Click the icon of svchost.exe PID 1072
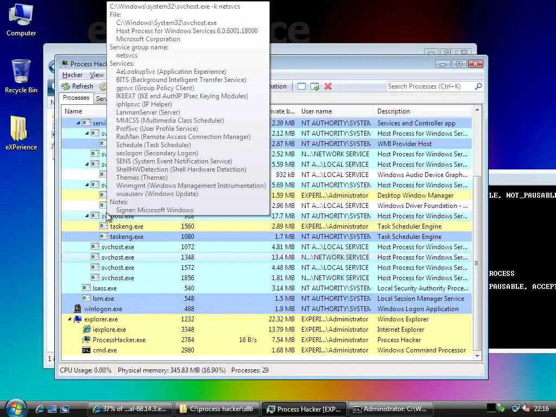This screenshot has height=417, width=556. (x=94, y=247)
